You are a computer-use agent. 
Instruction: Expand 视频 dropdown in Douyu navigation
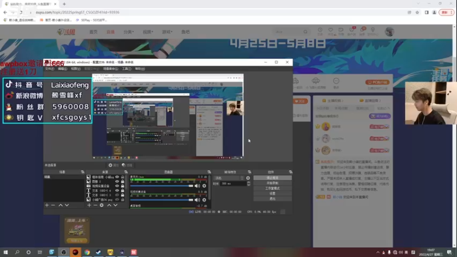coord(148,32)
